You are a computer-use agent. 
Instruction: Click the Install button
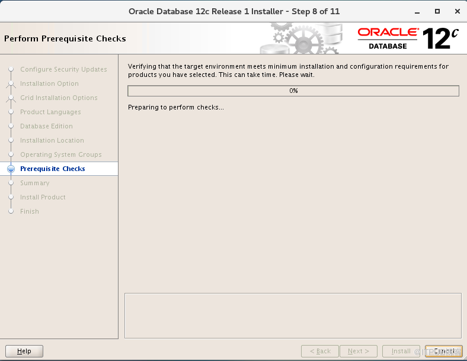401,351
